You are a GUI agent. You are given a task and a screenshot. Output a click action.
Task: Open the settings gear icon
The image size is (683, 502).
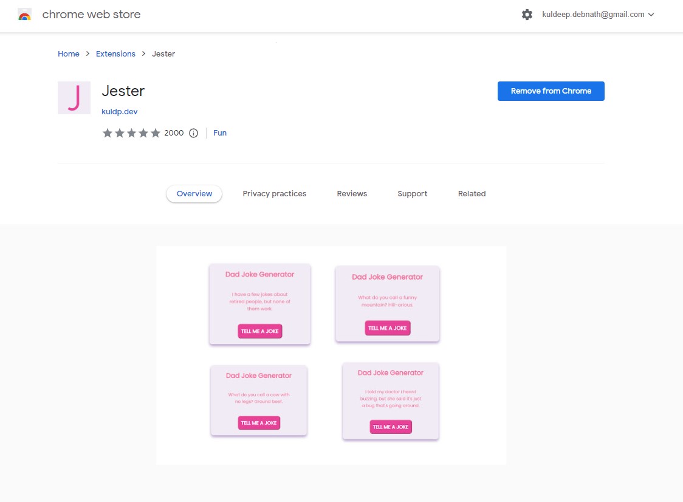tap(527, 15)
